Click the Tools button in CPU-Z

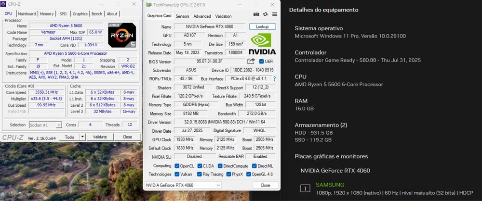pos(69,137)
